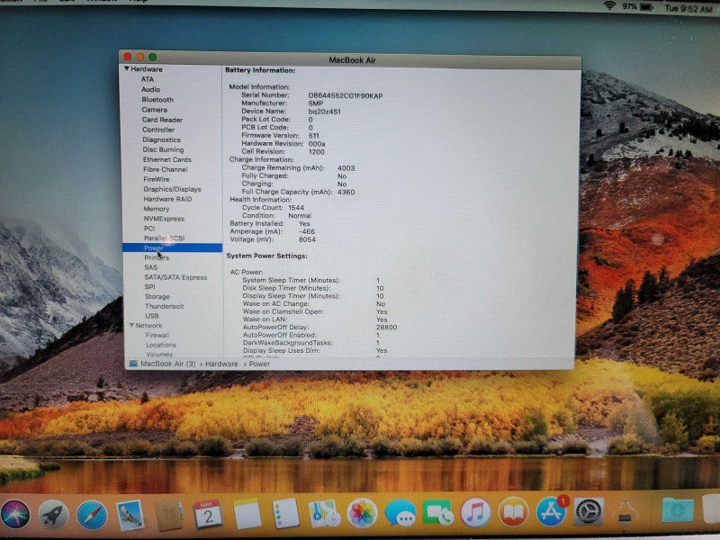This screenshot has width=720, height=540.
Task: Select Bluetooth in the sidebar
Action: pos(157,100)
